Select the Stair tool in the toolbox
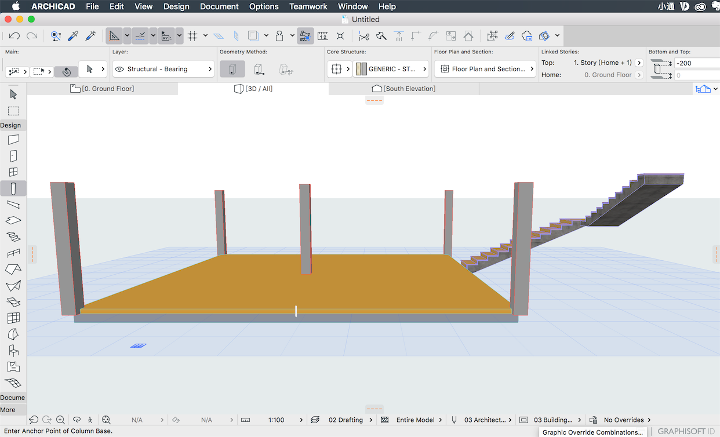Image resolution: width=720 pixels, height=437 pixels. [x=13, y=237]
